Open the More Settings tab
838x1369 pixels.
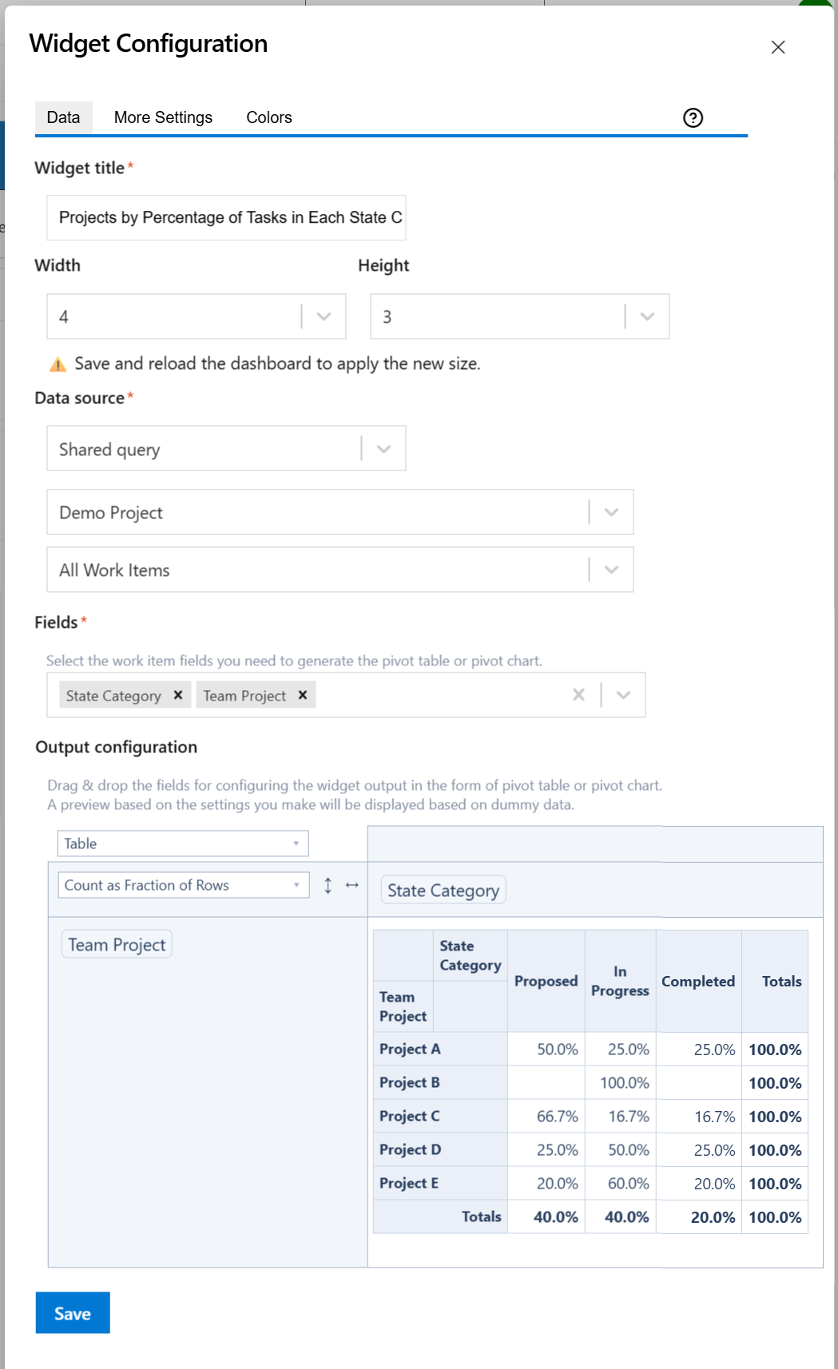coord(163,117)
